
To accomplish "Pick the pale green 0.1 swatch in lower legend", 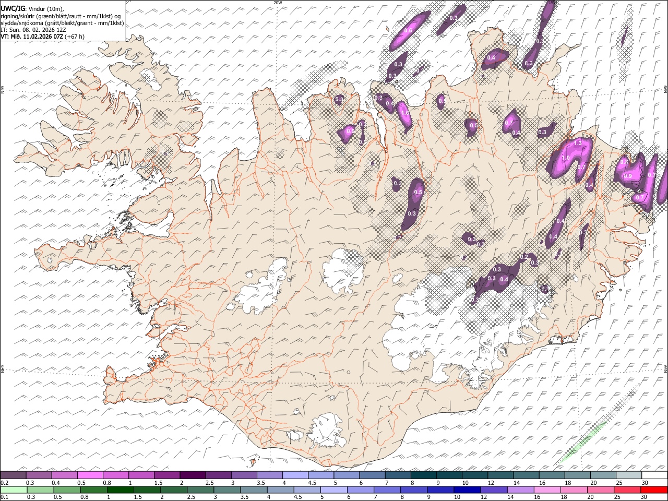I will click(14, 490).
